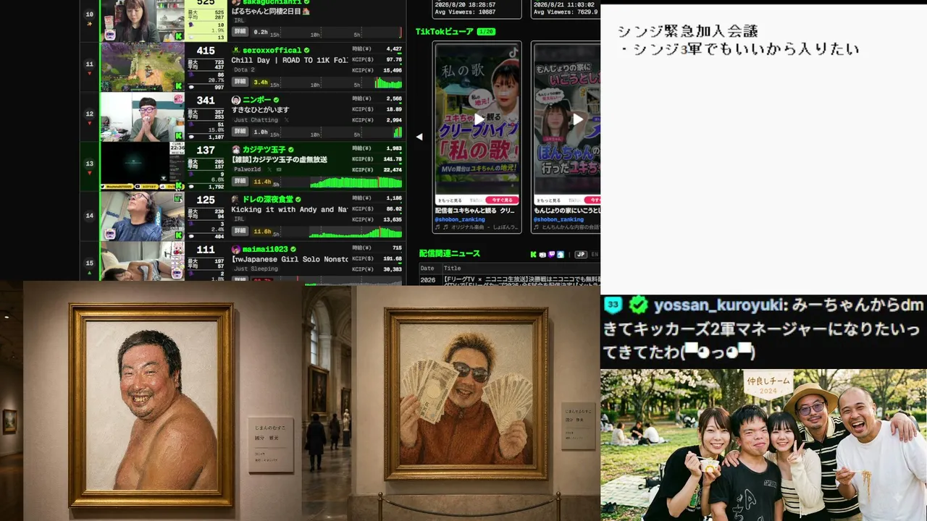Click the level 33 badge beside yossan_kuroyuki
927x521 pixels.
click(613, 305)
